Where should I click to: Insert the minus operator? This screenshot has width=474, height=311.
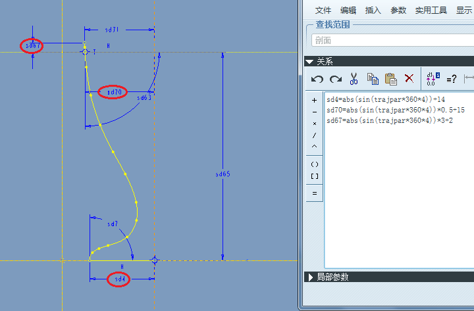[315, 112]
